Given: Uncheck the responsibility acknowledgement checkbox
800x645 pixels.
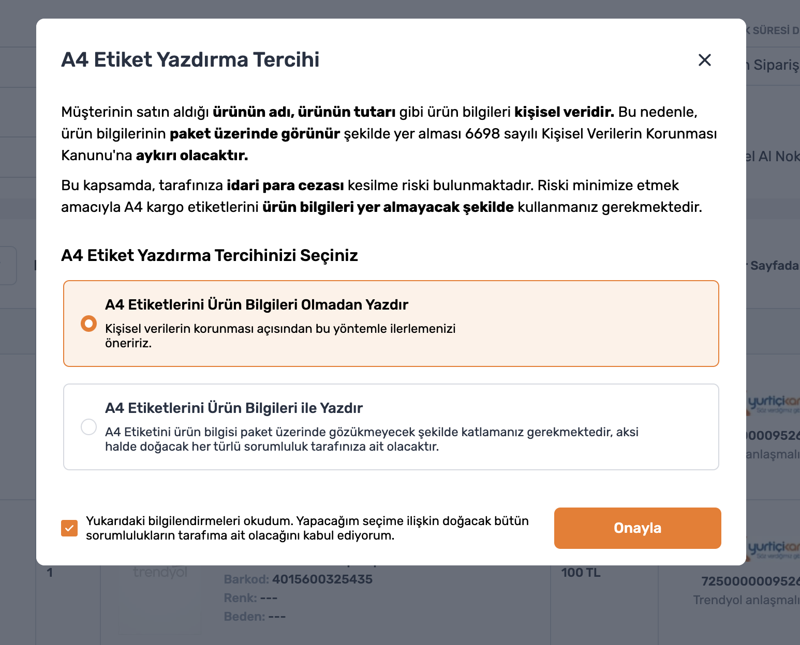Looking at the screenshot, I should point(69,528).
